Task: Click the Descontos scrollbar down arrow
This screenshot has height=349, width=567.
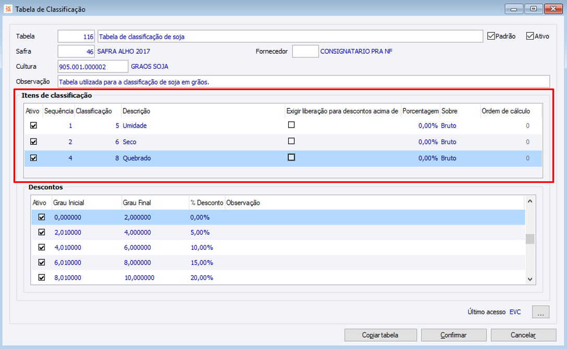Action: pos(530,279)
